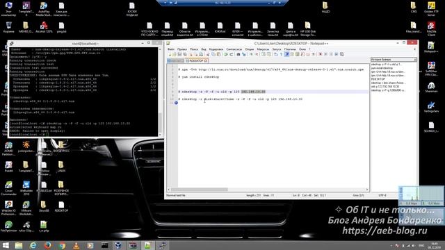Open the Опции menu in Notepad++
445x250 pixels.
point(249,49)
